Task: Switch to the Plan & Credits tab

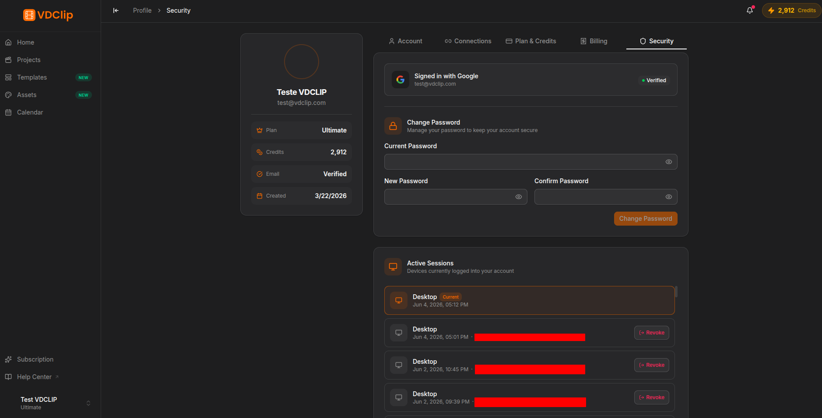Action: click(x=531, y=41)
